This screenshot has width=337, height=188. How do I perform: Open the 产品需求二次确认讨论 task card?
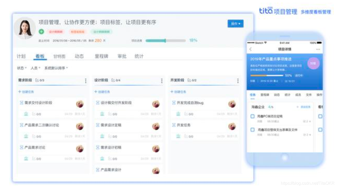tap(52, 130)
